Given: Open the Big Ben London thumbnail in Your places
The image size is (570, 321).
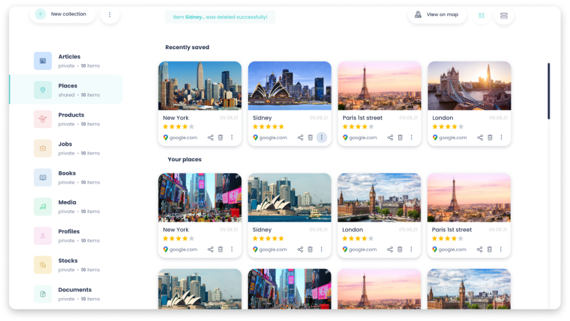Looking at the screenshot, I should [x=379, y=198].
